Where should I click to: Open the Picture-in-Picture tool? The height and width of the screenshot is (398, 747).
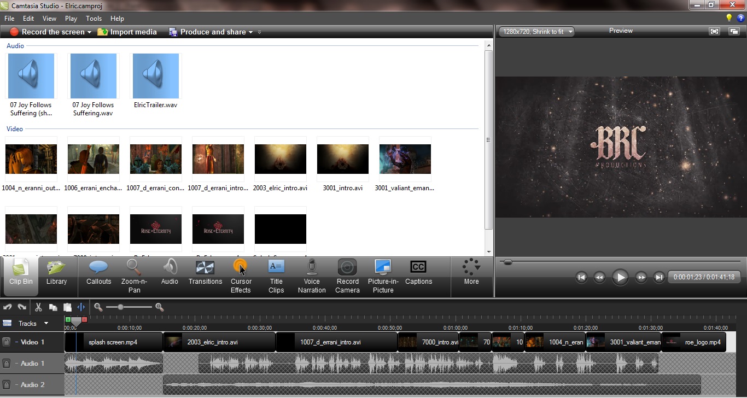tap(383, 277)
